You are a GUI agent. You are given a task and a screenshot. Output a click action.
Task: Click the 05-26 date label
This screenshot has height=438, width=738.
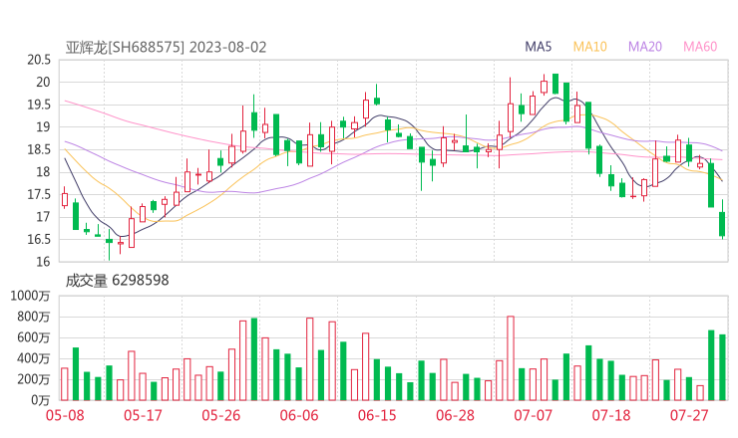(220, 415)
